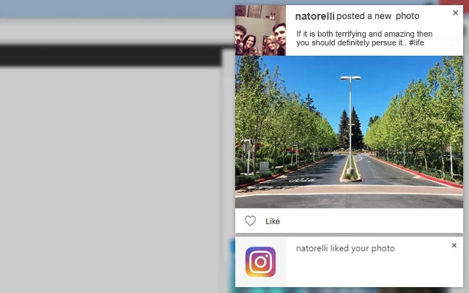Click the empty space beside the Like label
The height and width of the screenshot is (293, 469).
click(x=371, y=221)
